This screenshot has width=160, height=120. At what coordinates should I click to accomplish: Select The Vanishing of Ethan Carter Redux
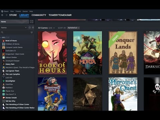pos(20,108)
